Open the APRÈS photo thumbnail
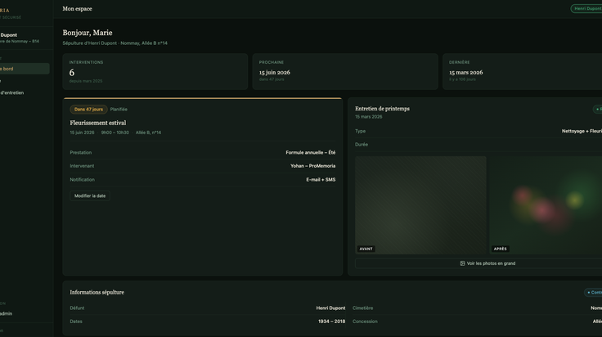This screenshot has width=602, height=337. pos(546,205)
